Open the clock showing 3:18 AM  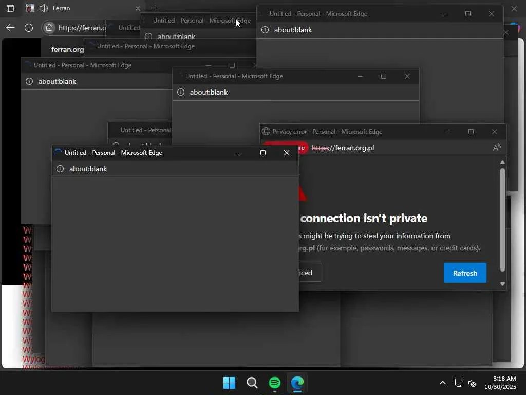click(x=500, y=383)
